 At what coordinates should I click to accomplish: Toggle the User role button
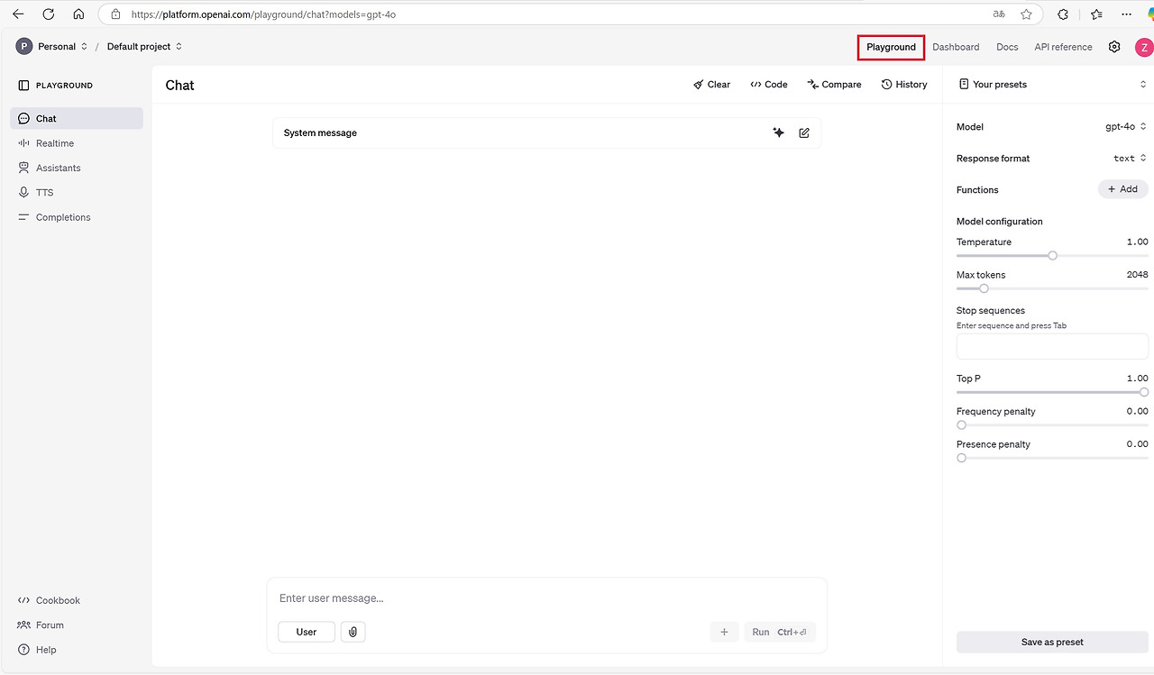tap(307, 632)
